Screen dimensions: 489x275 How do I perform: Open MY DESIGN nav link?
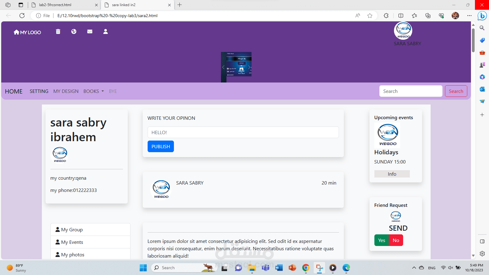pyautogui.click(x=66, y=91)
